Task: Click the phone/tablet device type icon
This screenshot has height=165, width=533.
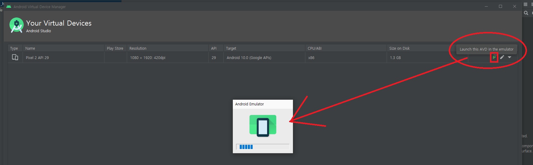Action: (15, 57)
